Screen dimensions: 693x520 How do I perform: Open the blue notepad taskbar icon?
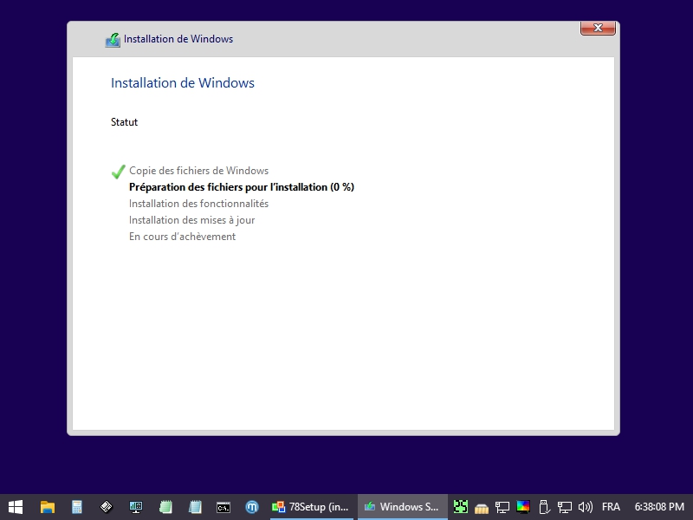(195, 507)
